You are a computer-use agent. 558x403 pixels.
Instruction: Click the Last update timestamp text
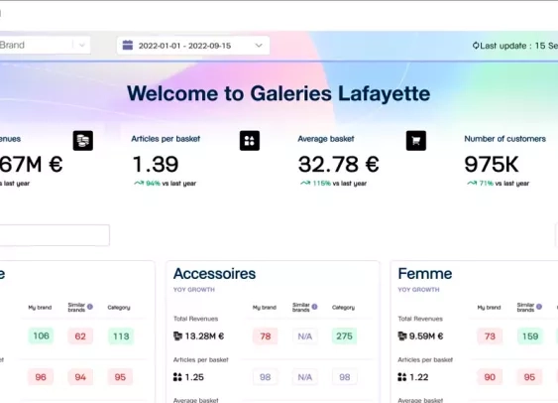click(x=519, y=46)
